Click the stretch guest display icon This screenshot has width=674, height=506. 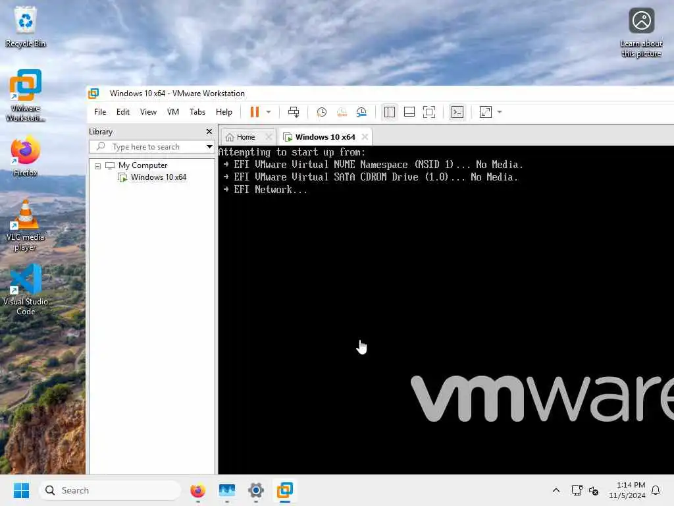[x=486, y=112]
